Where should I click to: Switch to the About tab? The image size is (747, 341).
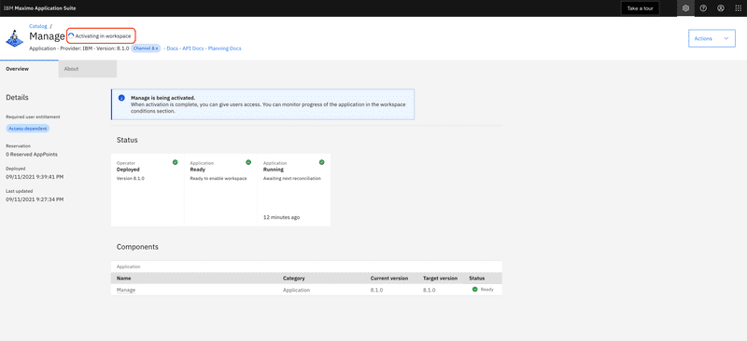click(x=88, y=69)
